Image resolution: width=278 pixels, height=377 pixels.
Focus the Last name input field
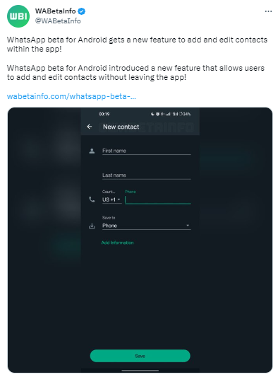click(146, 175)
